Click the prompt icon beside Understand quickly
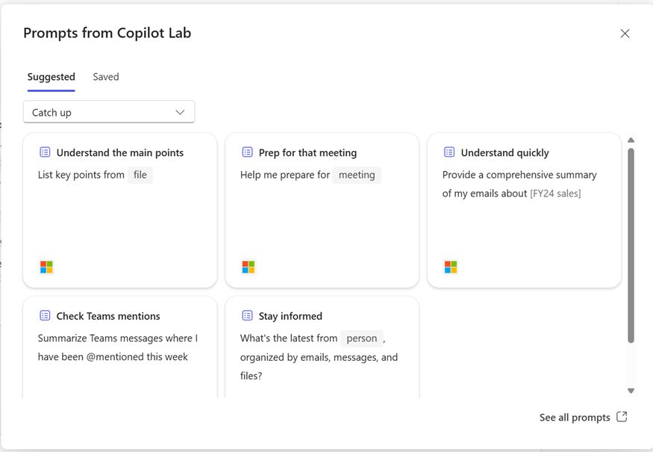653x452 pixels. coord(449,152)
